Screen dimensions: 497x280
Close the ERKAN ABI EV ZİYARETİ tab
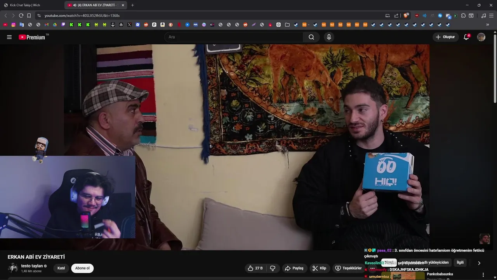tap(123, 5)
